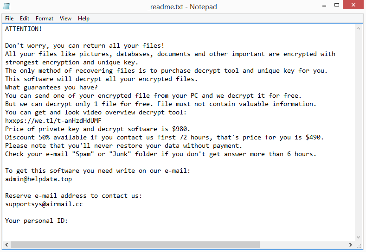Click the horizontal scrollbar right arrow
This screenshot has width=366, height=252.
(x=350, y=245)
